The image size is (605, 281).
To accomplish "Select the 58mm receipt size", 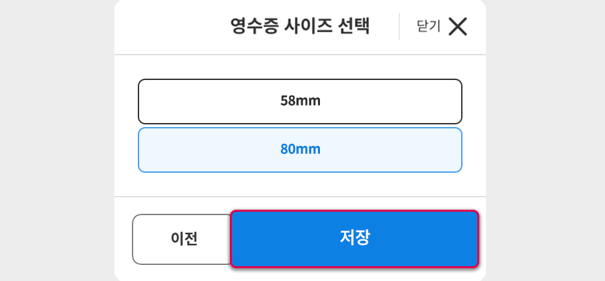I will pos(300,102).
